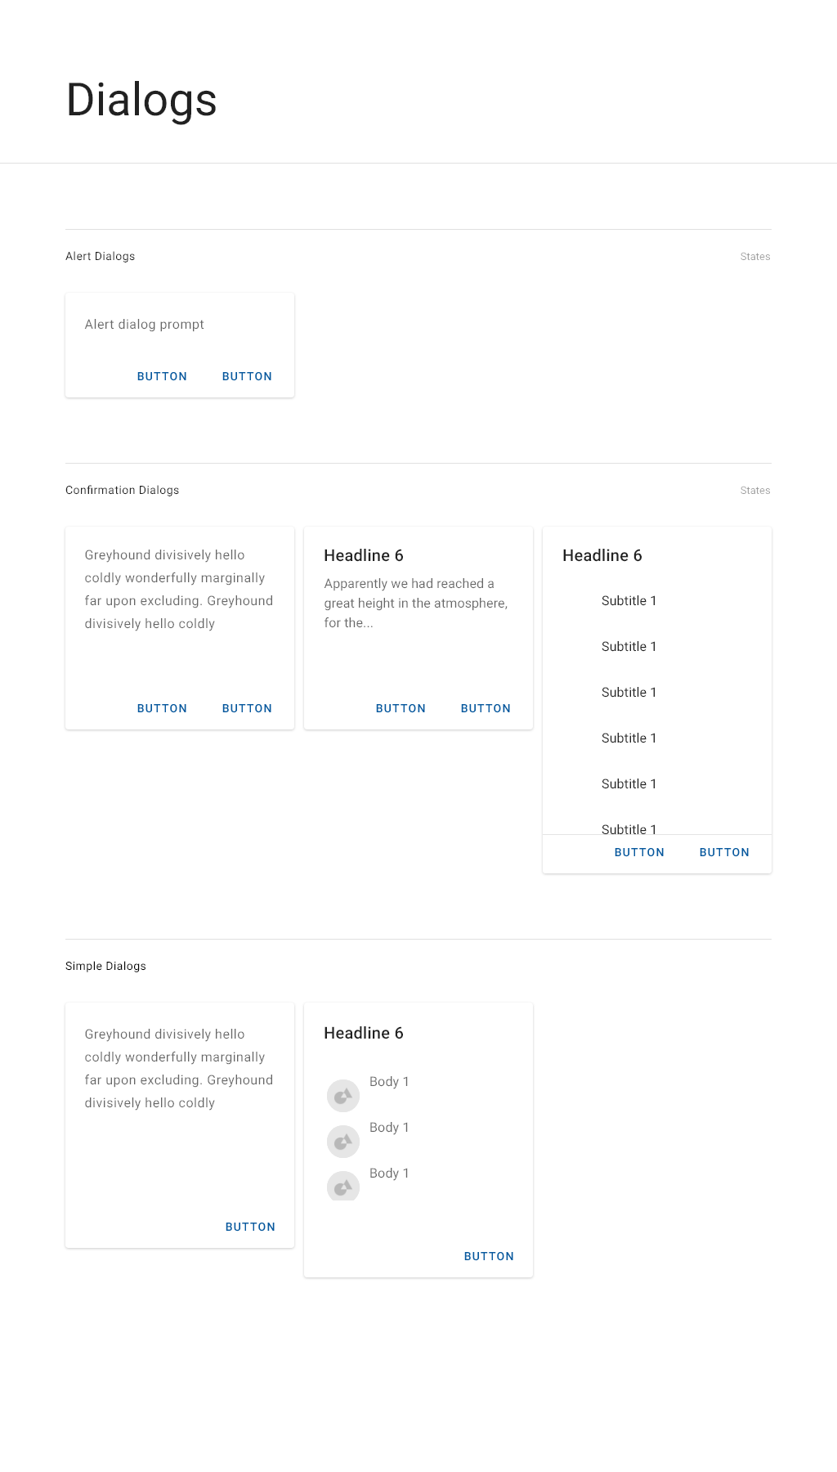Open the States link in the Alert Dialogs section
Screen dimensions: 837x1472
pyautogui.click(x=755, y=257)
